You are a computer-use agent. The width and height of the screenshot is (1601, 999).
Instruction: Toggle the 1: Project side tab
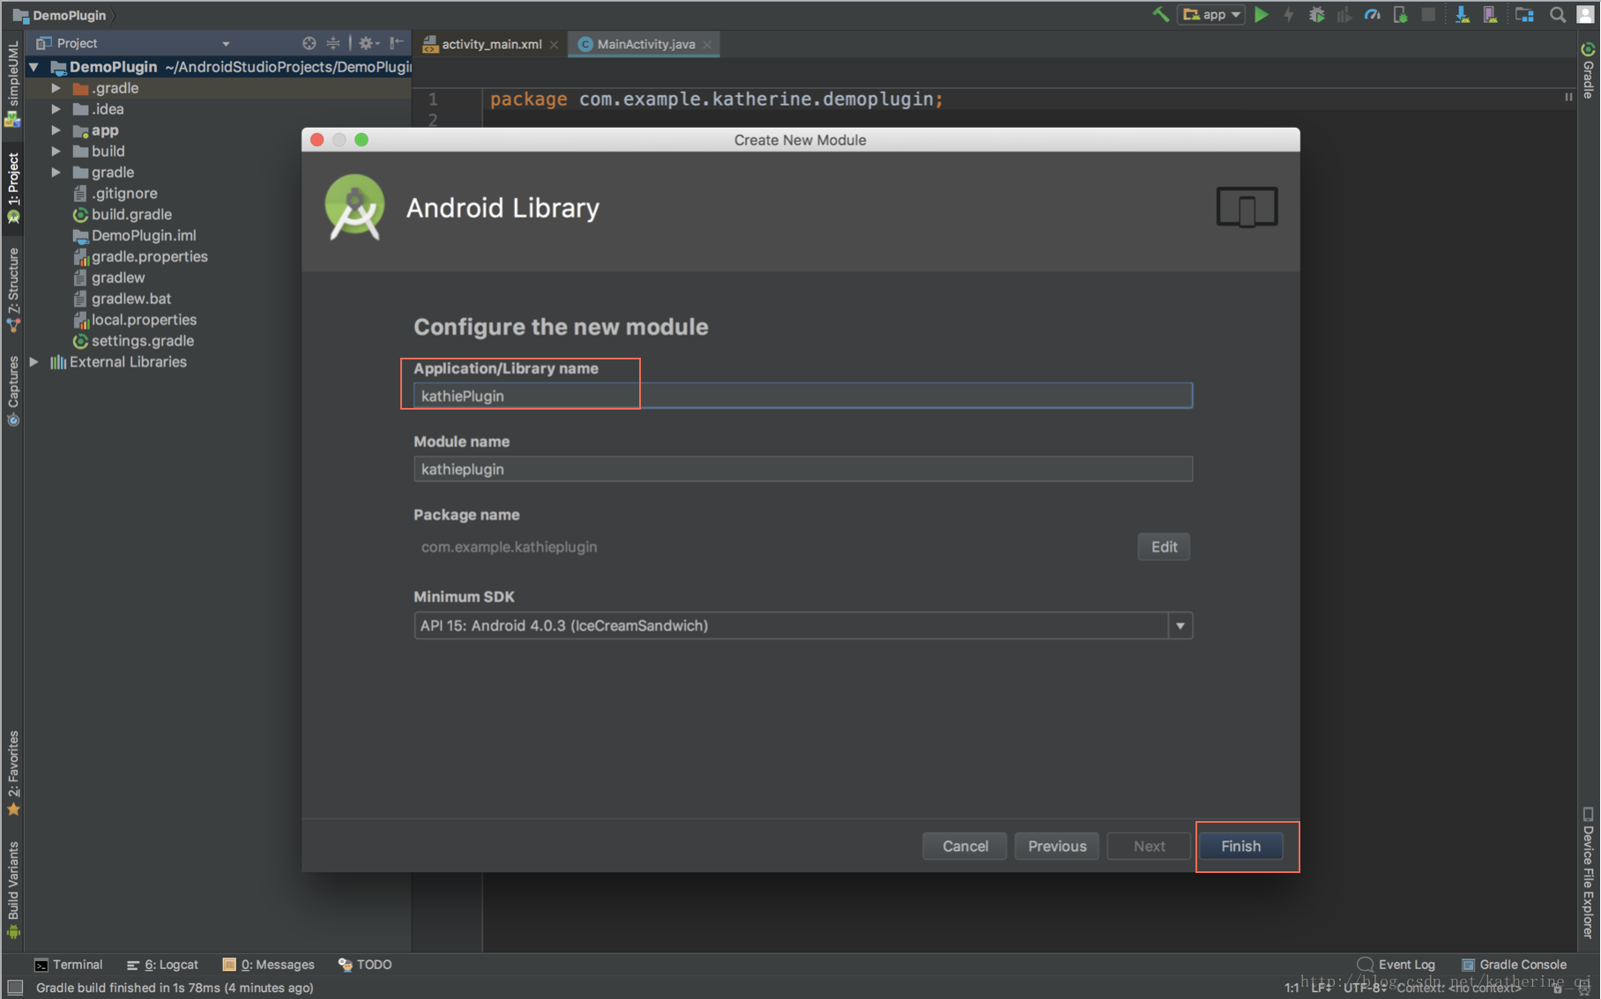pos(12,189)
